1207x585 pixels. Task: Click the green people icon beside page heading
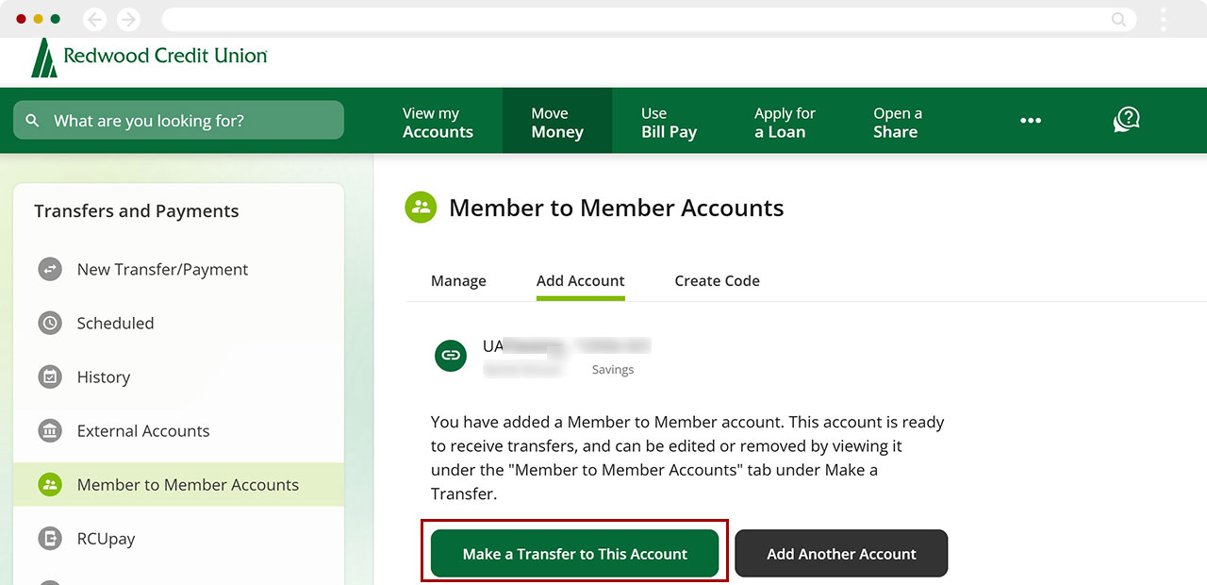[421, 208]
